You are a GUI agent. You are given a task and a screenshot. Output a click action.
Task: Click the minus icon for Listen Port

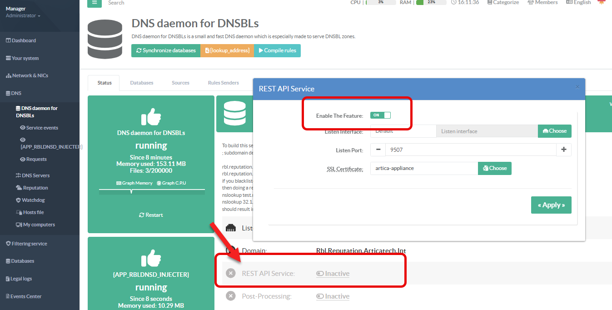click(378, 150)
